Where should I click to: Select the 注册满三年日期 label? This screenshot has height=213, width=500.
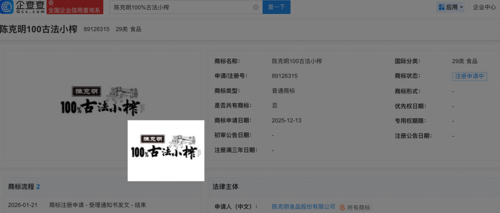point(236,150)
